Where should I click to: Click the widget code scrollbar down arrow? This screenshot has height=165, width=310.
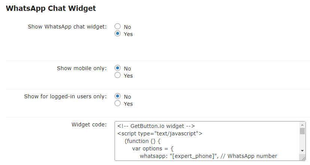click(302, 151)
